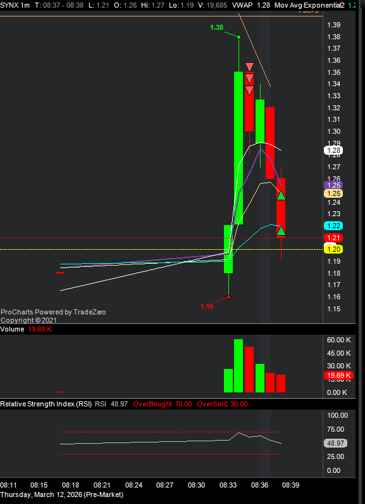The image size is (365, 504).
Task: Click the red 19.69 K volume axis tag
Action: (338, 375)
